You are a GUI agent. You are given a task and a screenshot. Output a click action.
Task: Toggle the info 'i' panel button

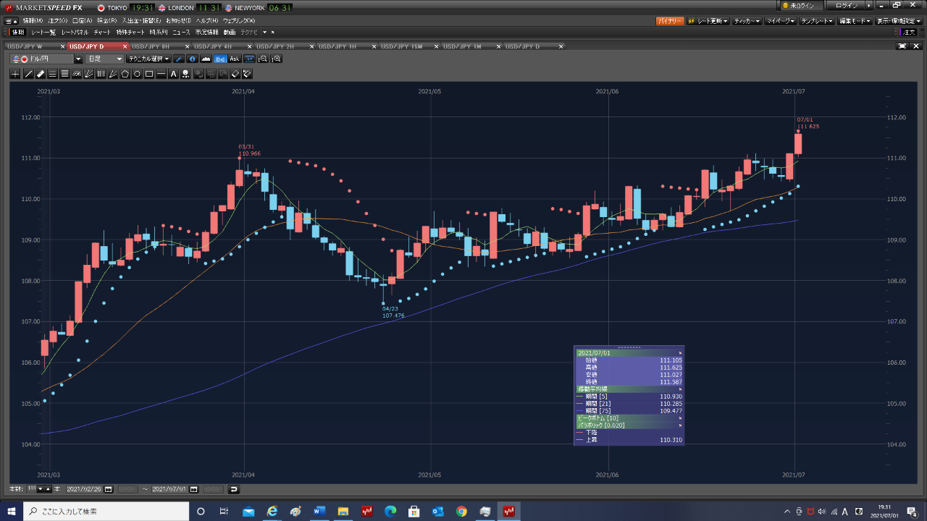pyautogui.click(x=192, y=59)
